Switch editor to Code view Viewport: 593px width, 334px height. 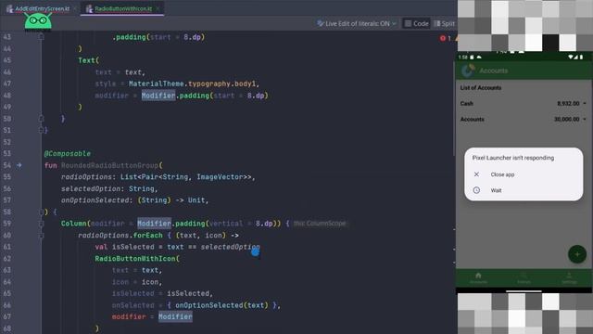point(416,23)
